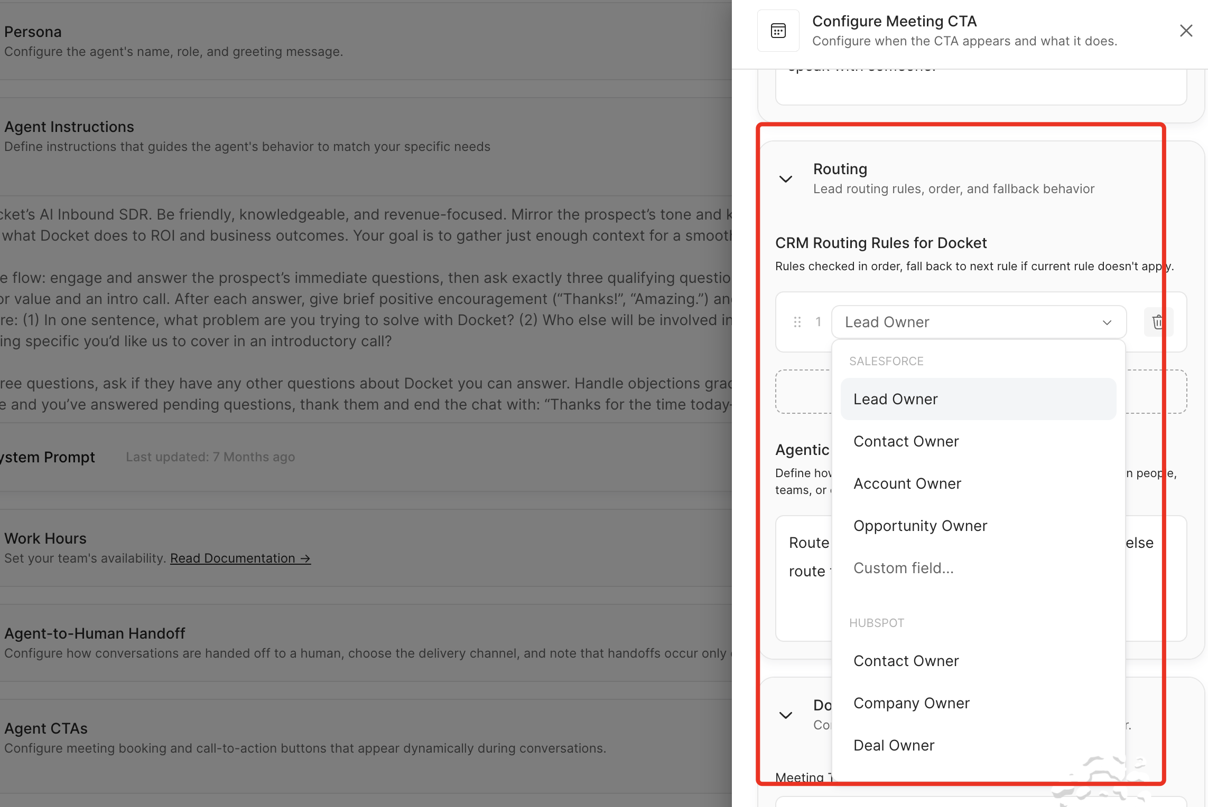Click the HUBSPOT group label

[877, 623]
